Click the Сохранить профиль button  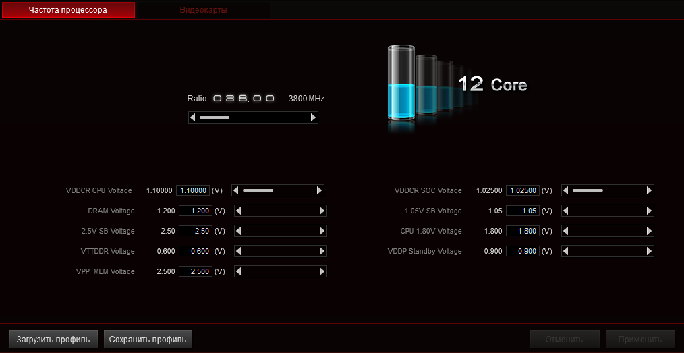[148, 339]
